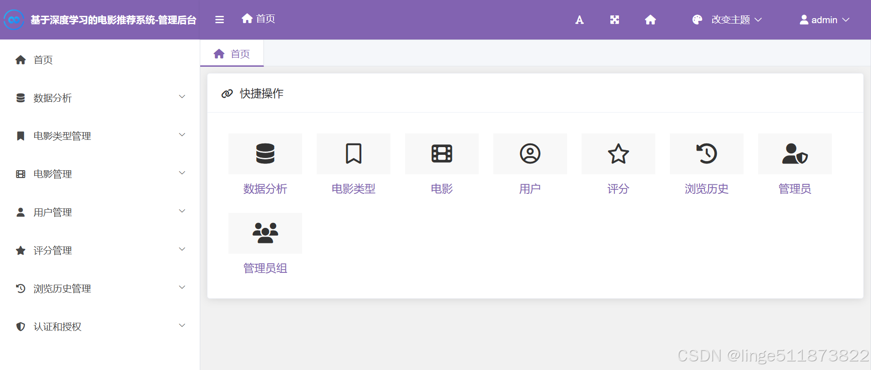The image size is (871, 370).
Task: Open the admin account dropdown arrow
Action: click(846, 20)
